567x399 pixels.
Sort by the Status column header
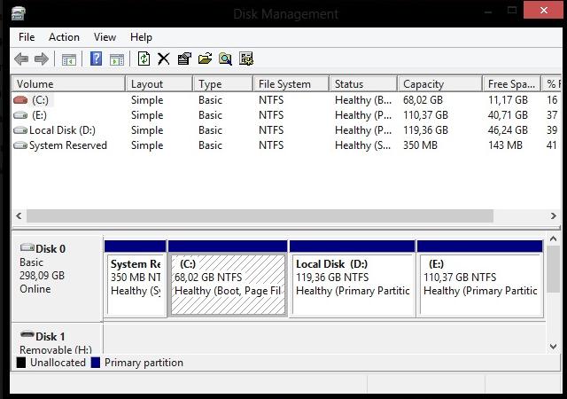tap(363, 84)
